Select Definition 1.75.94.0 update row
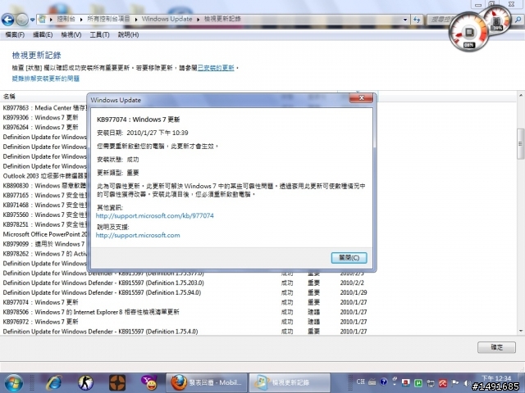 click(185, 292)
